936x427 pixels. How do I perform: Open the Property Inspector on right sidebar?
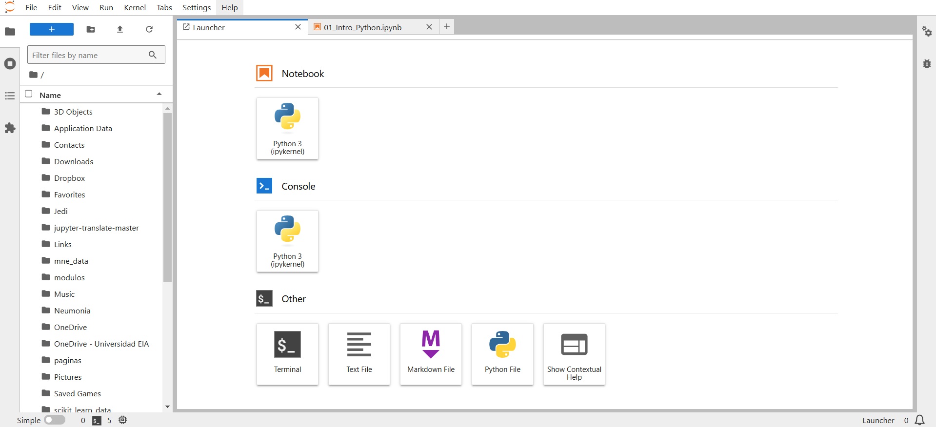927,32
